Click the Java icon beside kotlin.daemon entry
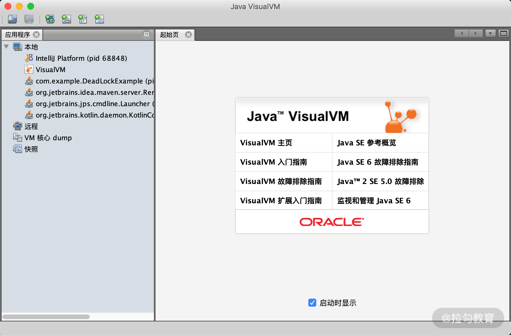Image resolution: width=511 pixels, height=335 pixels. (29, 115)
